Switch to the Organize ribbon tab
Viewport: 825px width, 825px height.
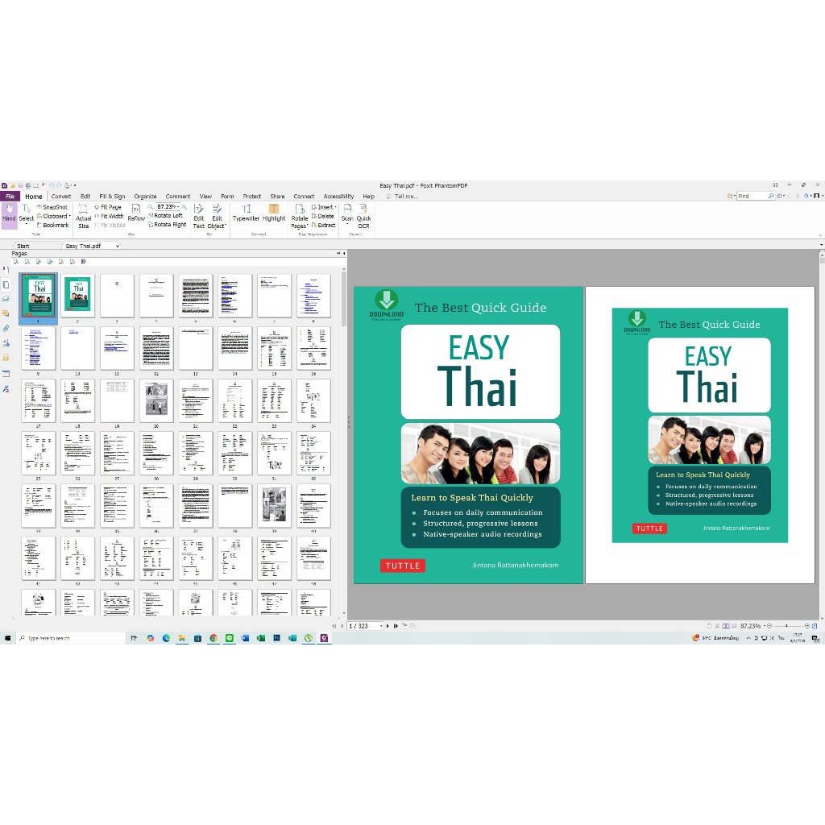click(145, 197)
